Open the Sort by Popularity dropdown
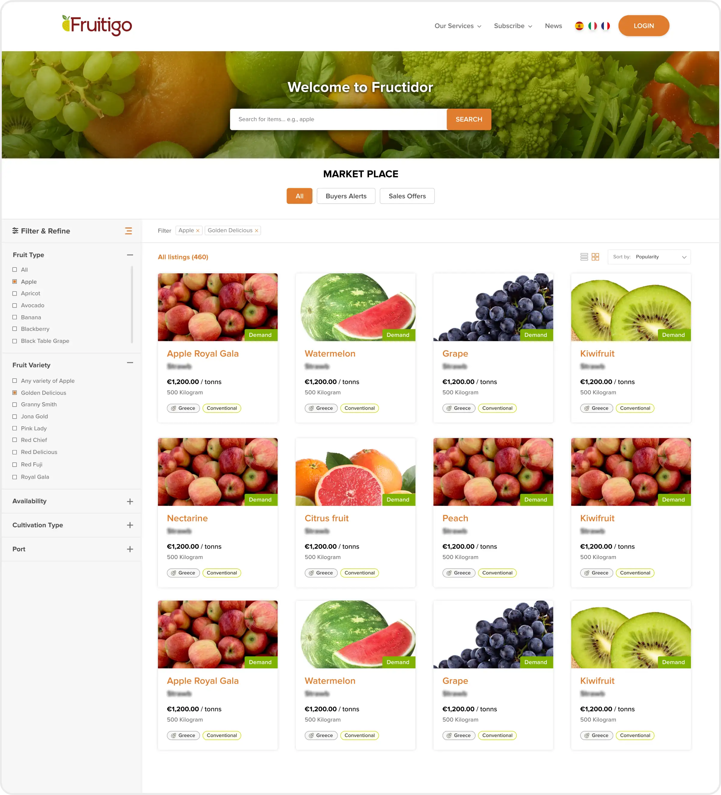The height and width of the screenshot is (795, 721). tap(649, 257)
